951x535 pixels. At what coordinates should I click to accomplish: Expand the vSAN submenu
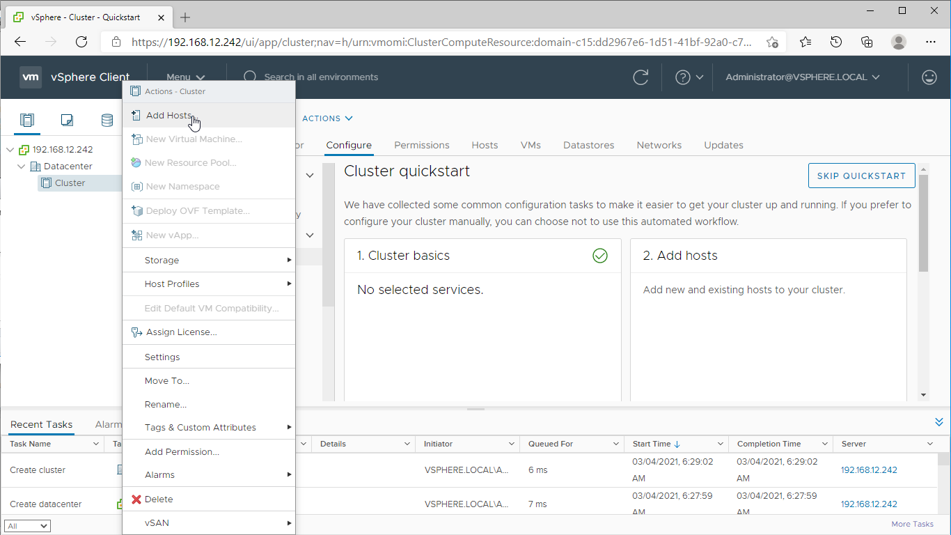209,523
